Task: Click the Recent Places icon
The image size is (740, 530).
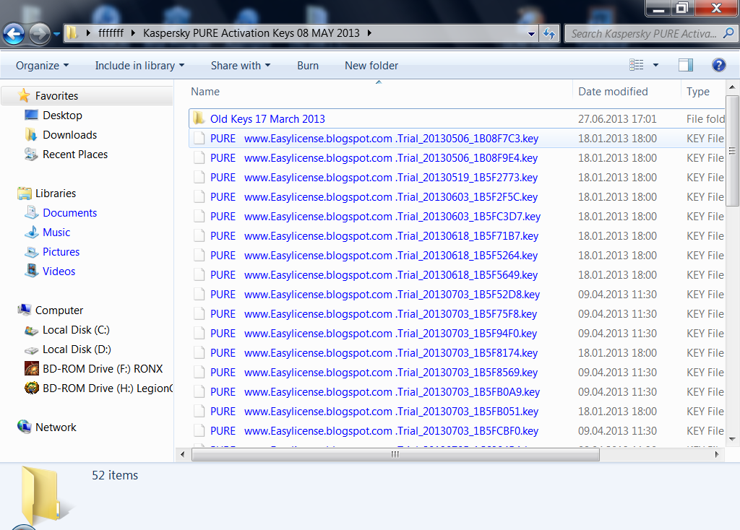Action: tap(31, 155)
